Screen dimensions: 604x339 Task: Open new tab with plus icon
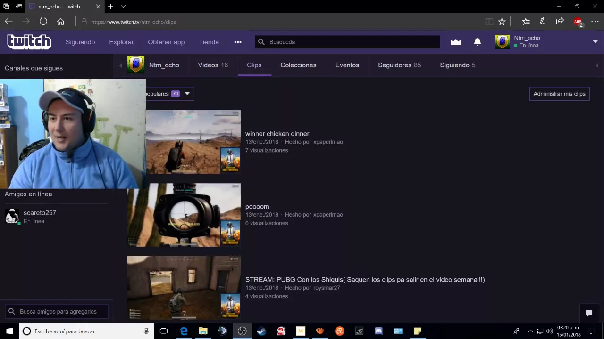tap(110, 7)
